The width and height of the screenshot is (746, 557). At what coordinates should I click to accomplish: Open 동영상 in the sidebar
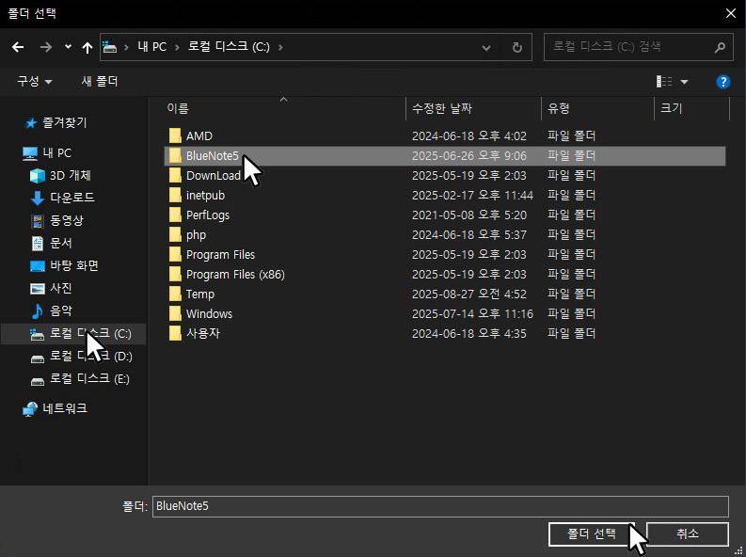click(56, 220)
